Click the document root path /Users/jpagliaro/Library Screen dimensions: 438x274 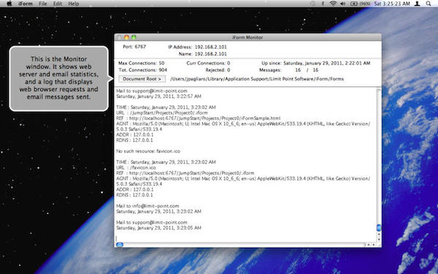click(257, 79)
